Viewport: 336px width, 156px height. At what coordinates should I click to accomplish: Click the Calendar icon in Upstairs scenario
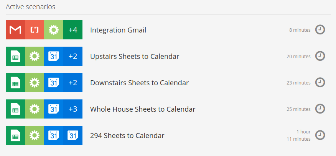54,56
